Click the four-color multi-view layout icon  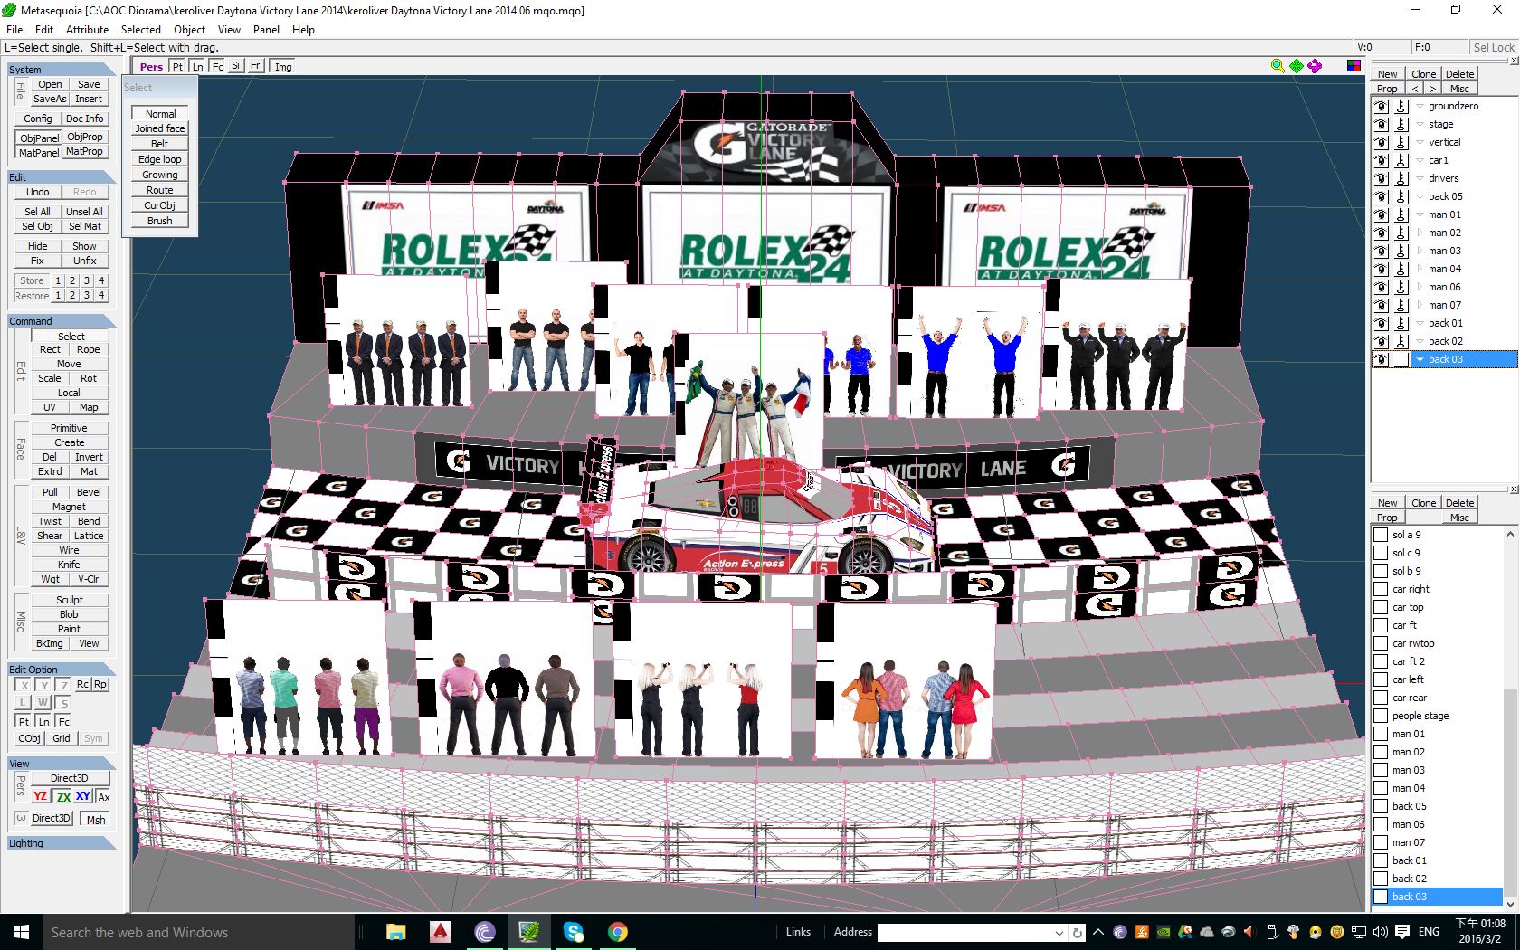pyautogui.click(x=1354, y=66)
